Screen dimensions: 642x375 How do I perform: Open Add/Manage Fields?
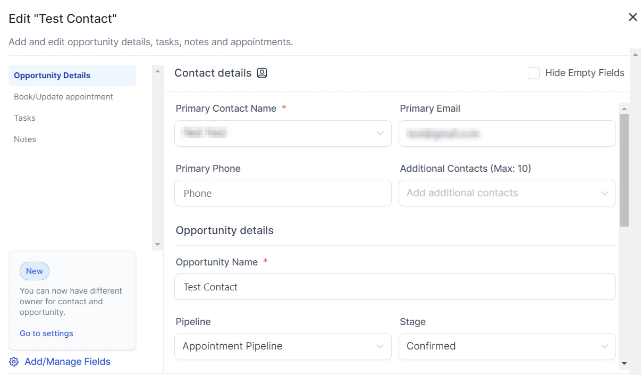[67, 362]
